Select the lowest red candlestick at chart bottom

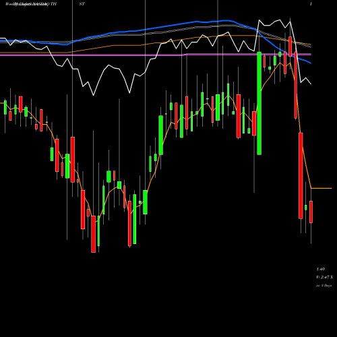93,234
